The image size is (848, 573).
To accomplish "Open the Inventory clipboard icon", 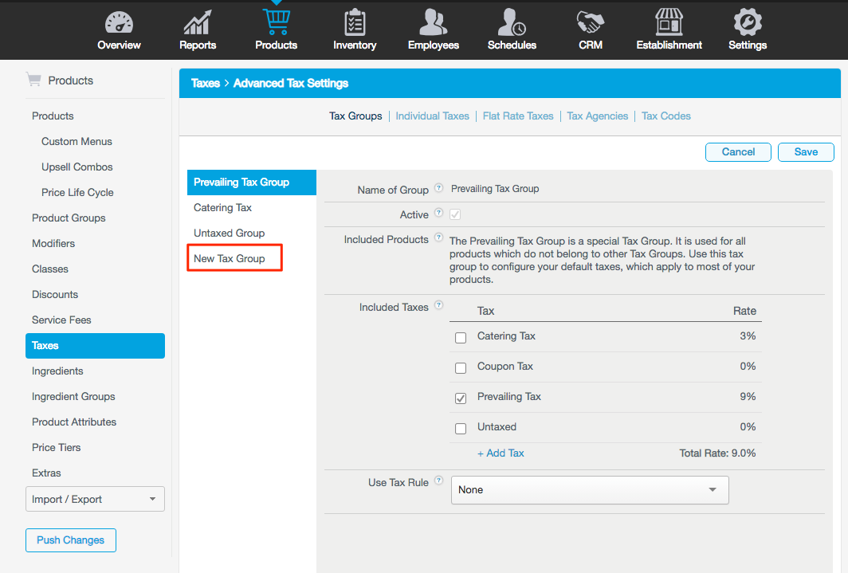I will [354, 22].
